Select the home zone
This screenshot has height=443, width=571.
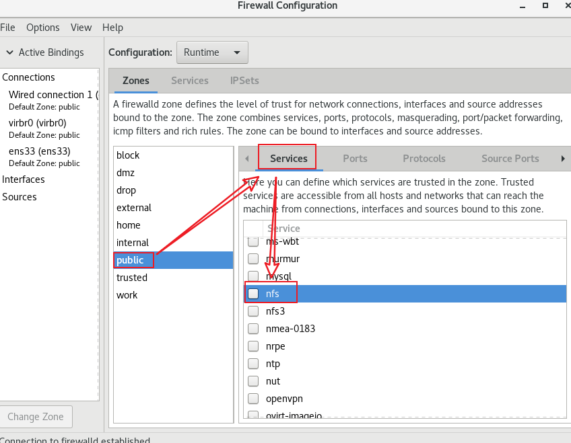coord(173,225)
